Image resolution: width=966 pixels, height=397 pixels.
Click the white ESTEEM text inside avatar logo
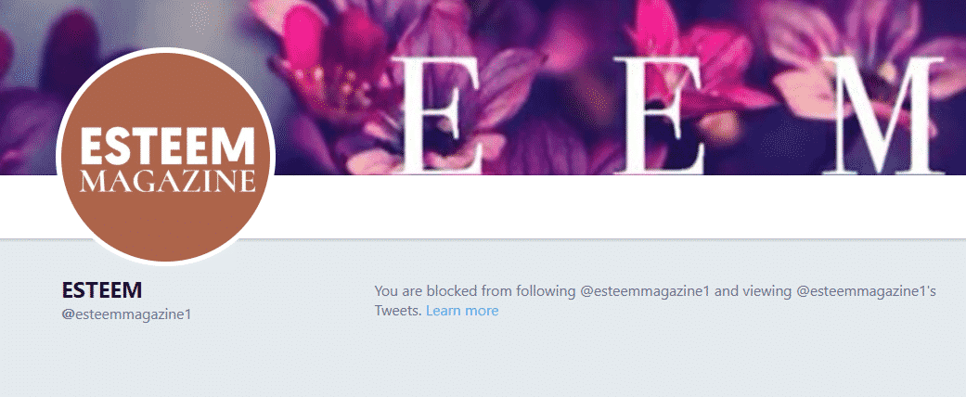pos(168,146)
